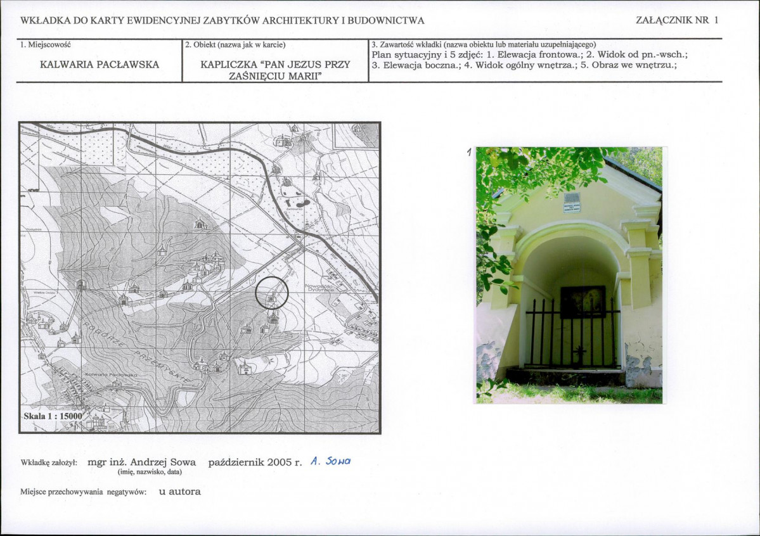Viewport: 760px width, 536px height.
Task: Click the date październik 2005 r.
Action: (254, 462)
